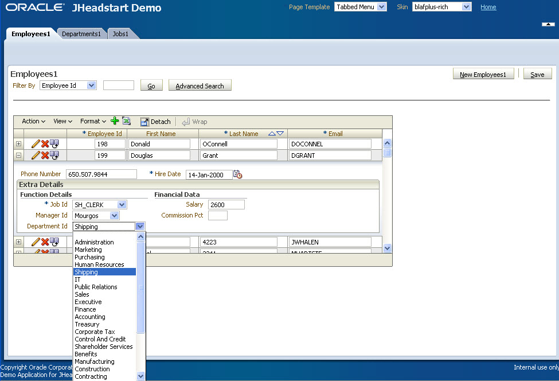Open the Hire Date calendar picker icon
The width and height of the screenshot is (559, 381).
[238, 174]
